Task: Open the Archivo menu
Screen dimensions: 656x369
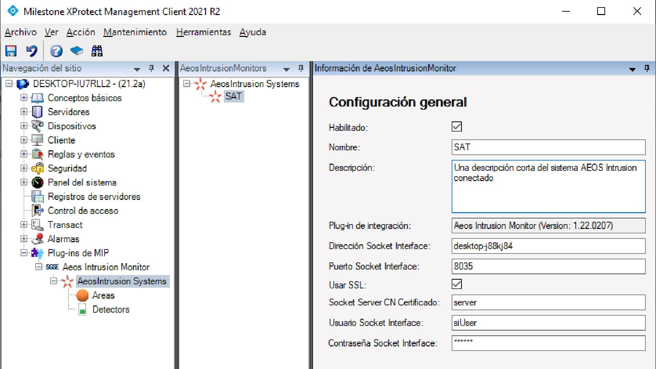Action: [21, 32]
